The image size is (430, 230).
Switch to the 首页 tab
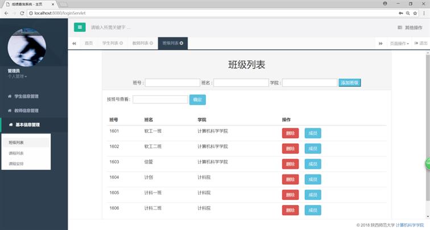click(x=89, y=43)
